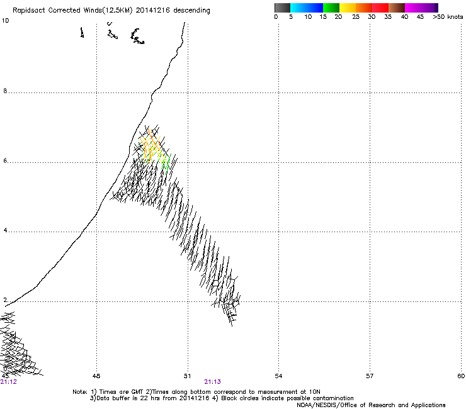Click latitude label 6 on left axis

point(5,160)
